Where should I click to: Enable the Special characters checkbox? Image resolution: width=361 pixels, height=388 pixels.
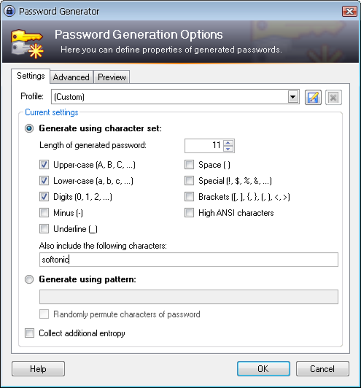pyautogui.click(x=189, y=181)
